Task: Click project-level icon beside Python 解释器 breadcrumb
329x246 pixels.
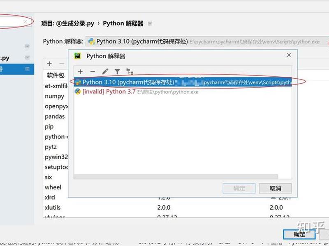Action: [x=150, y=24]
